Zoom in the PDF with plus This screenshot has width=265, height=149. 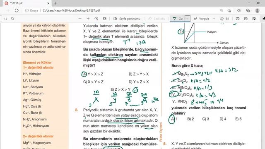pyautogui.click(x=88, y=19)
